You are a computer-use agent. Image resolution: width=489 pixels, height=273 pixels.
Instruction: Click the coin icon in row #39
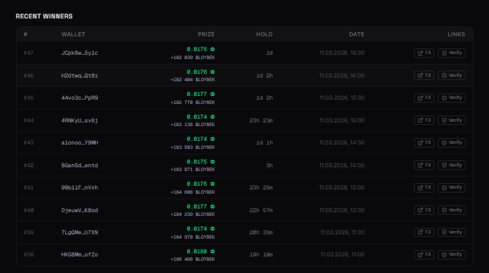(x=212, y=229)
